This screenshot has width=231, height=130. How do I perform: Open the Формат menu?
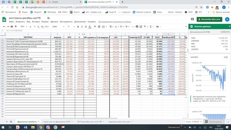(45, 22)
